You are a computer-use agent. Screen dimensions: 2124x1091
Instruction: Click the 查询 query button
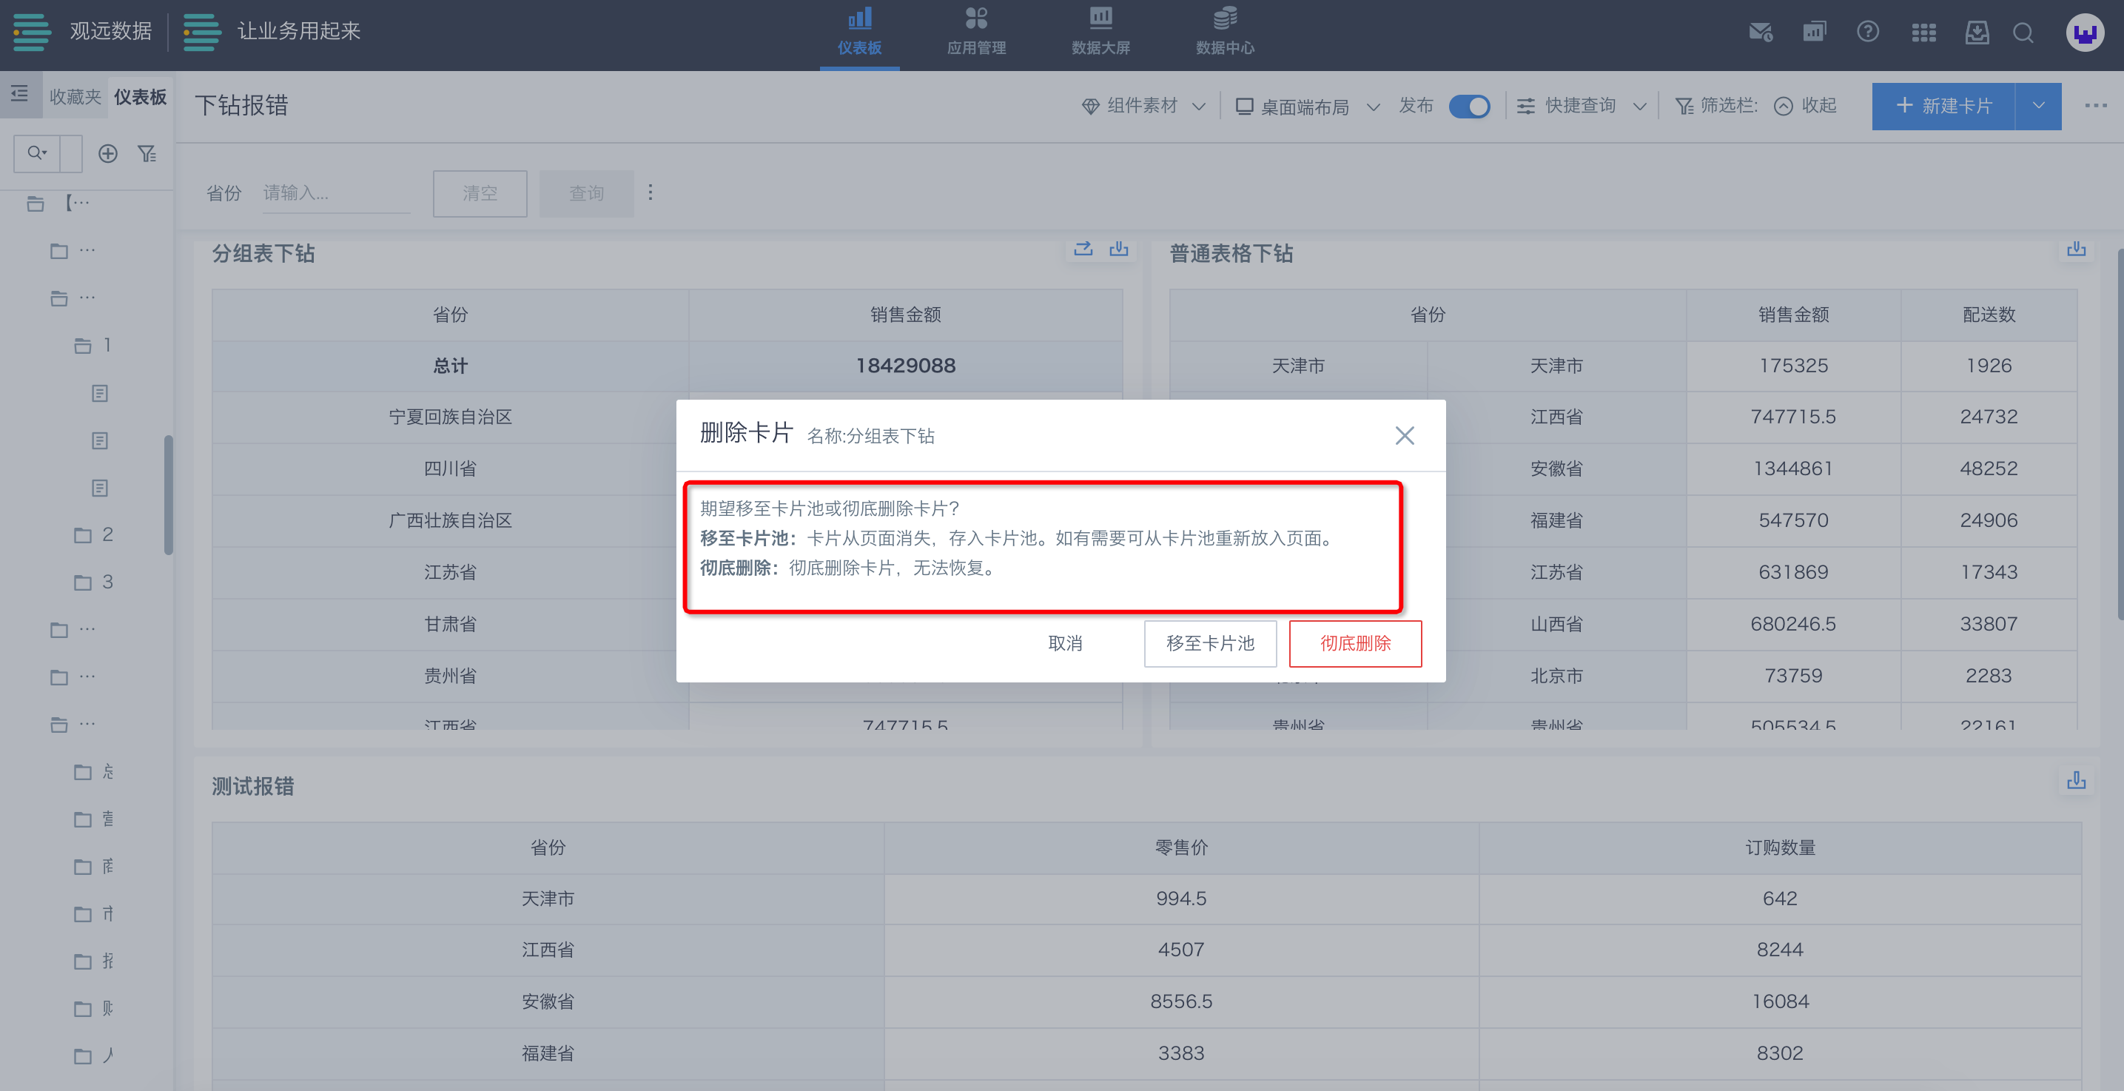pos(586,193)
